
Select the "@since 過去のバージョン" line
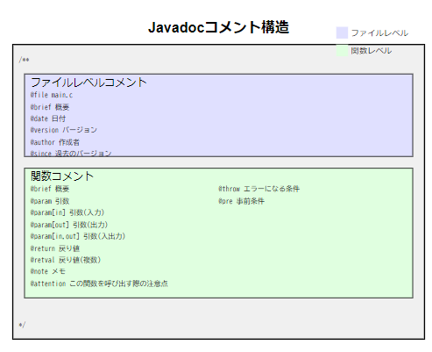click(x=71, y=153)
